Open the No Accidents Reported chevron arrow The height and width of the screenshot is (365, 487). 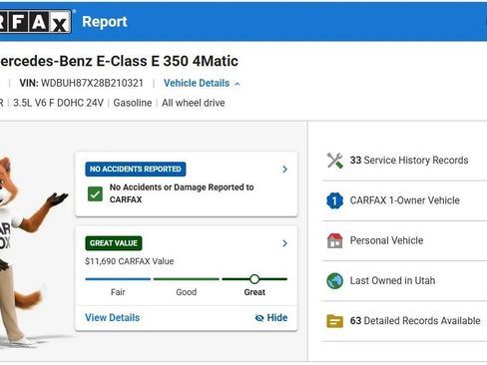pyautogui.click(x=284, y=170)
